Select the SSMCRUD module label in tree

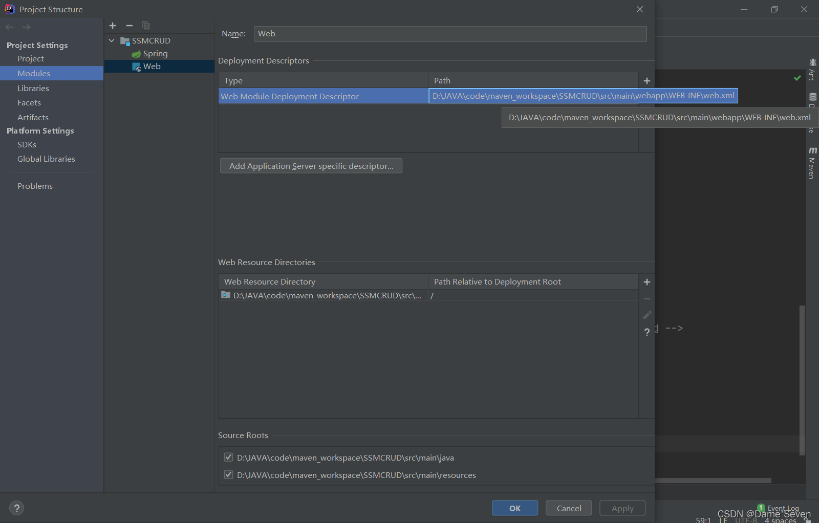pyautogui.click(x=151, y=41)
